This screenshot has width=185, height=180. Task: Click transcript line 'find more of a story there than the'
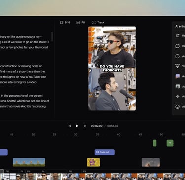[x=22, y=72]
